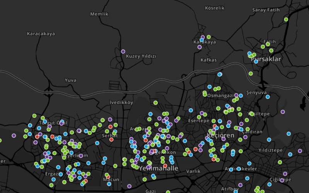Select the lone purple marker at far left edge
Screen dimensions: 309x193
coord(14,135)
